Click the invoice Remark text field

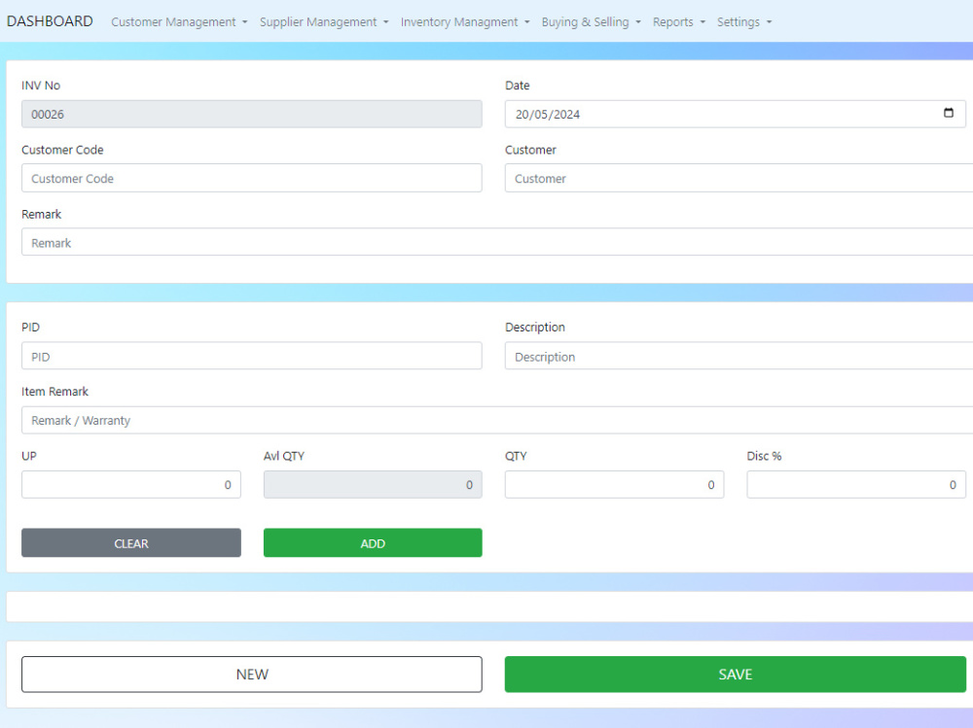click(497, 242)
